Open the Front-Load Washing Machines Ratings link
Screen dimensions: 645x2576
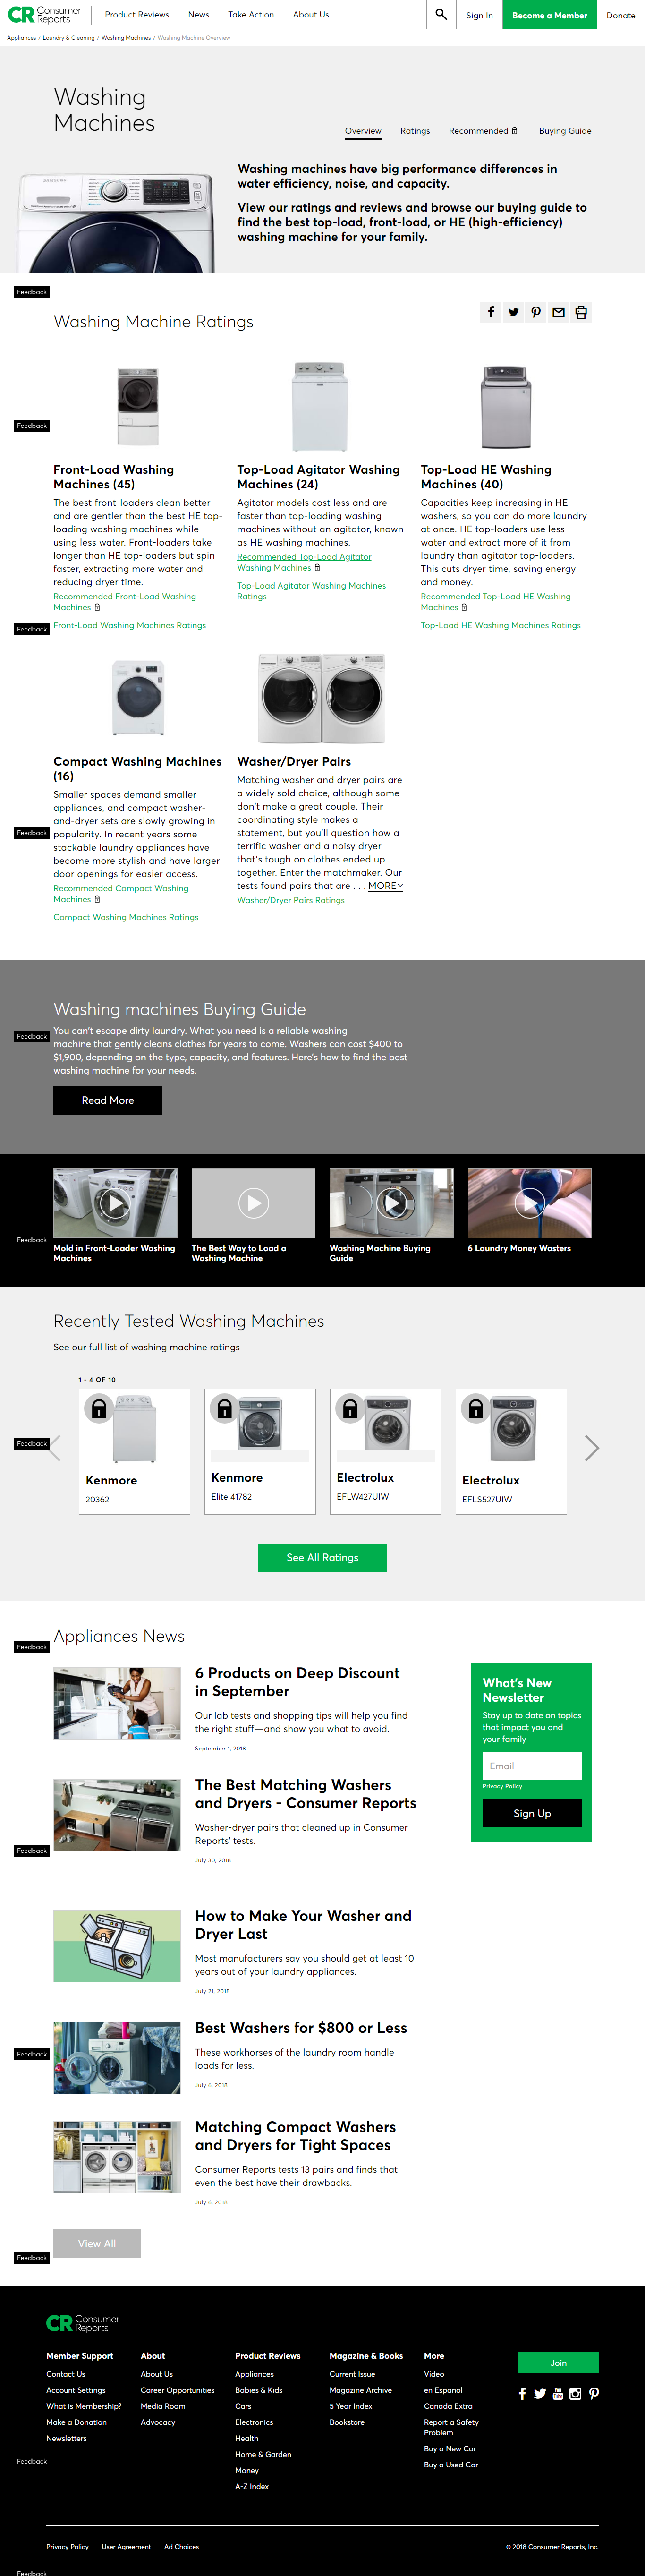(x=129, y=625)
